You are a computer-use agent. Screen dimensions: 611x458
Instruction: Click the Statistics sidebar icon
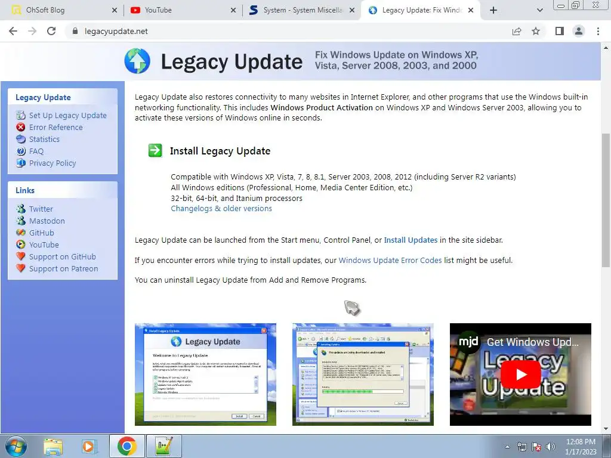[x=21, y=139]
